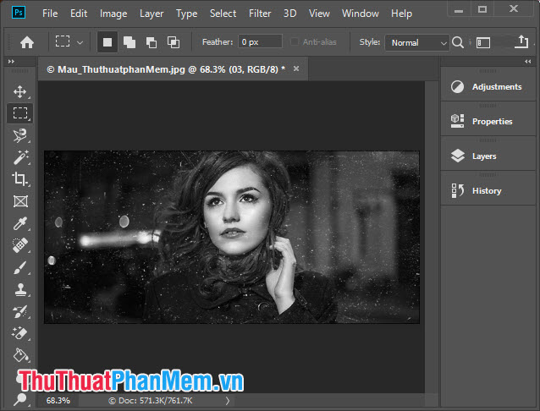Select the Brush tool
540x411 pixels.
pos(20,267)
